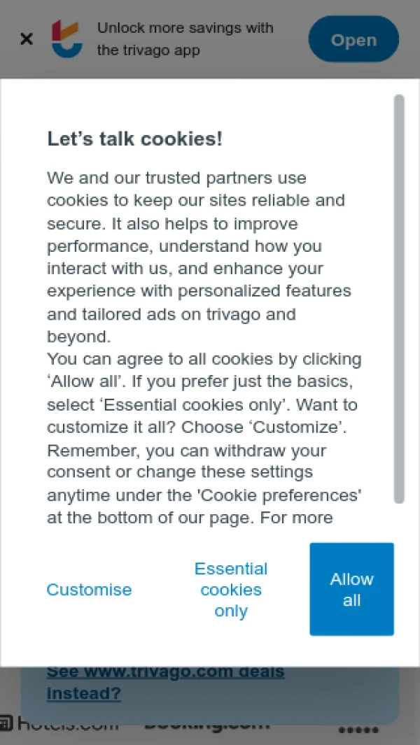
Task: Click the Booking.com logo
Action: click(x=207, y=725)
